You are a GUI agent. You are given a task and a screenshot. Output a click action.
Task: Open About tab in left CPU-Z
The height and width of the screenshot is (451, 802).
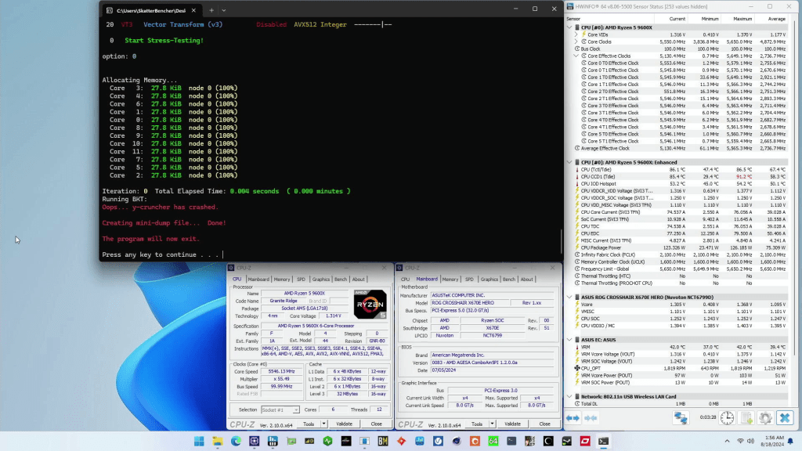358,280
